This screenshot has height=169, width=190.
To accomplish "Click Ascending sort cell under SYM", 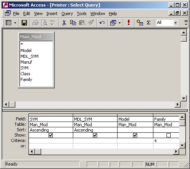I will click(51, 130).
